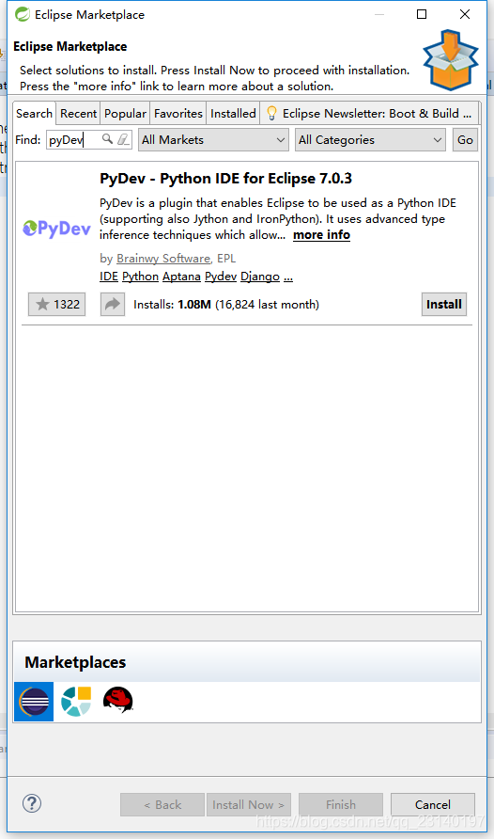
Task: Click the ellipsis more tags link
Action: point(288,277)
